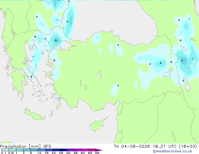Pick the 2–5 mm legend swatch
The width and height of the screenshot is (199, 154).
27,150
